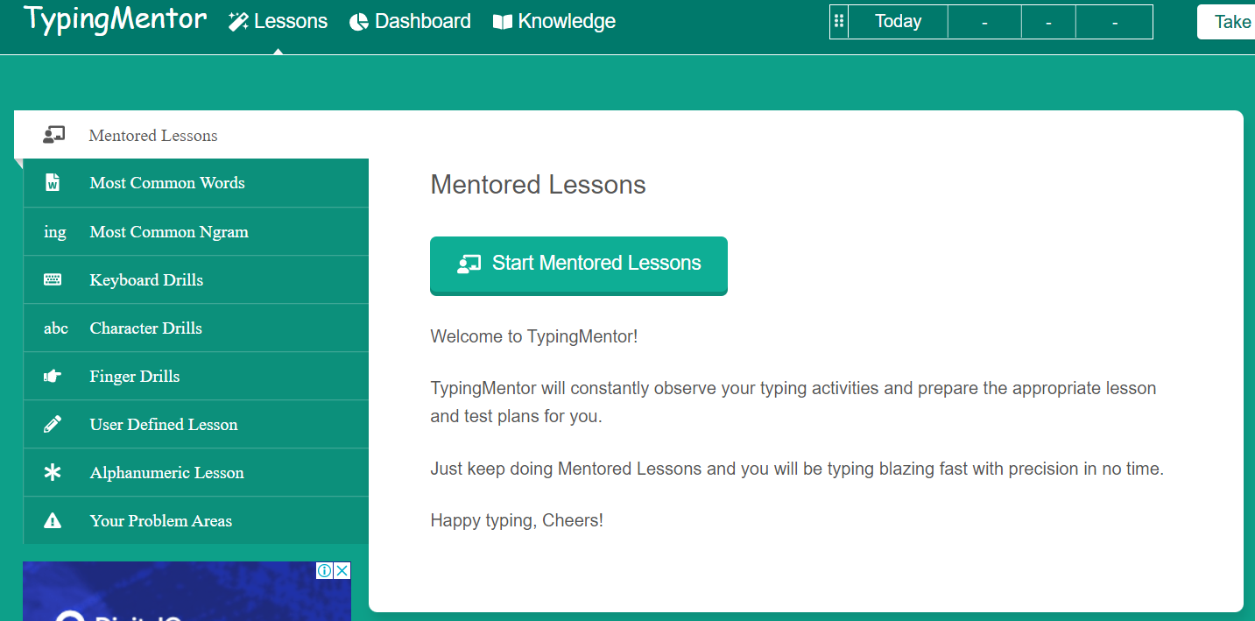The width and height of the screenshot is (1255, 621).
Task: Select the Today stats cell
Action: coord(898,22)
